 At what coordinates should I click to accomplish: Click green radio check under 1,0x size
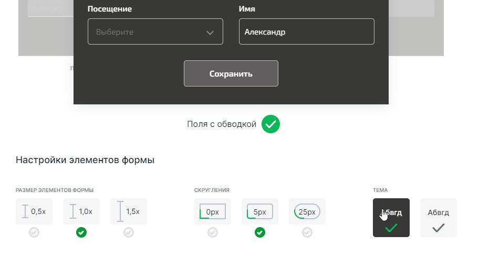point(81,232)
